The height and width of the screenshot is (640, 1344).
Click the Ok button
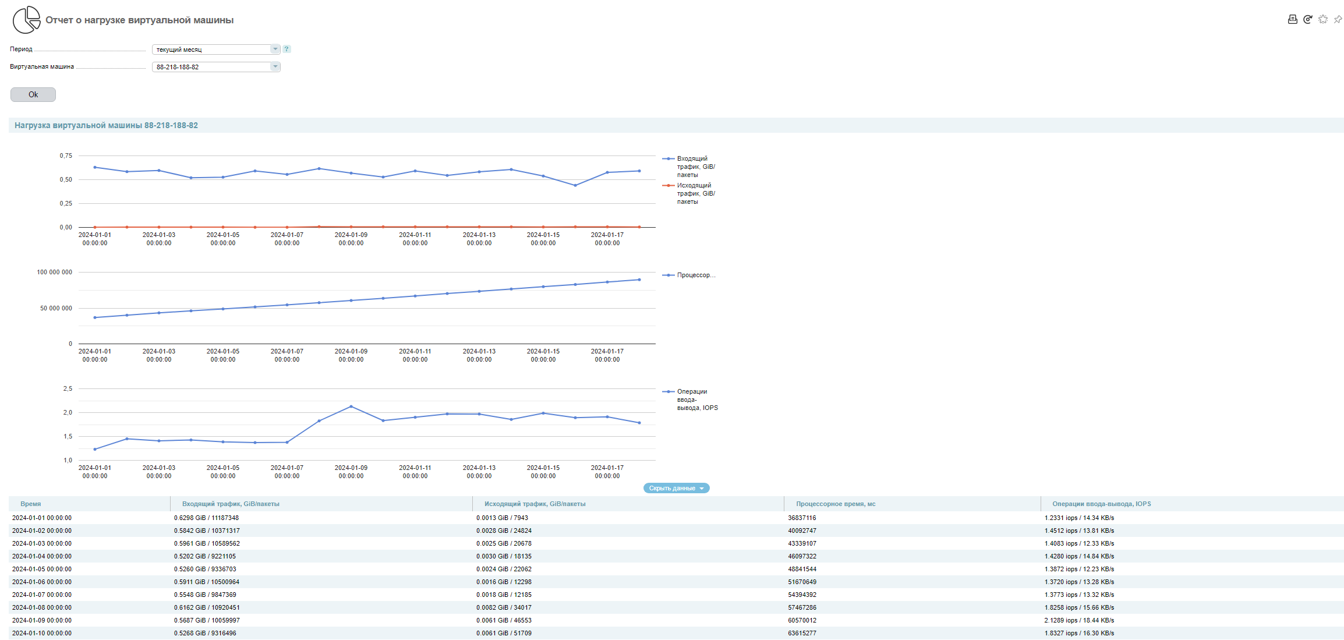point(33,94)
